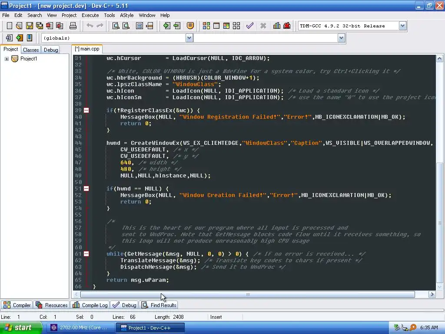Open the Help menu

[x=165, y=15]
